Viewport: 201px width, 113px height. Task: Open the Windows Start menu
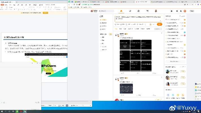[2, 111]
